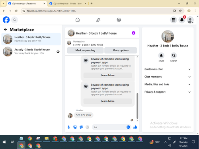The width and height of the screenshot is (199, 149).
Task: Open the Facebook logo home link
Action: pyautogui.click(x=6, y=20)
